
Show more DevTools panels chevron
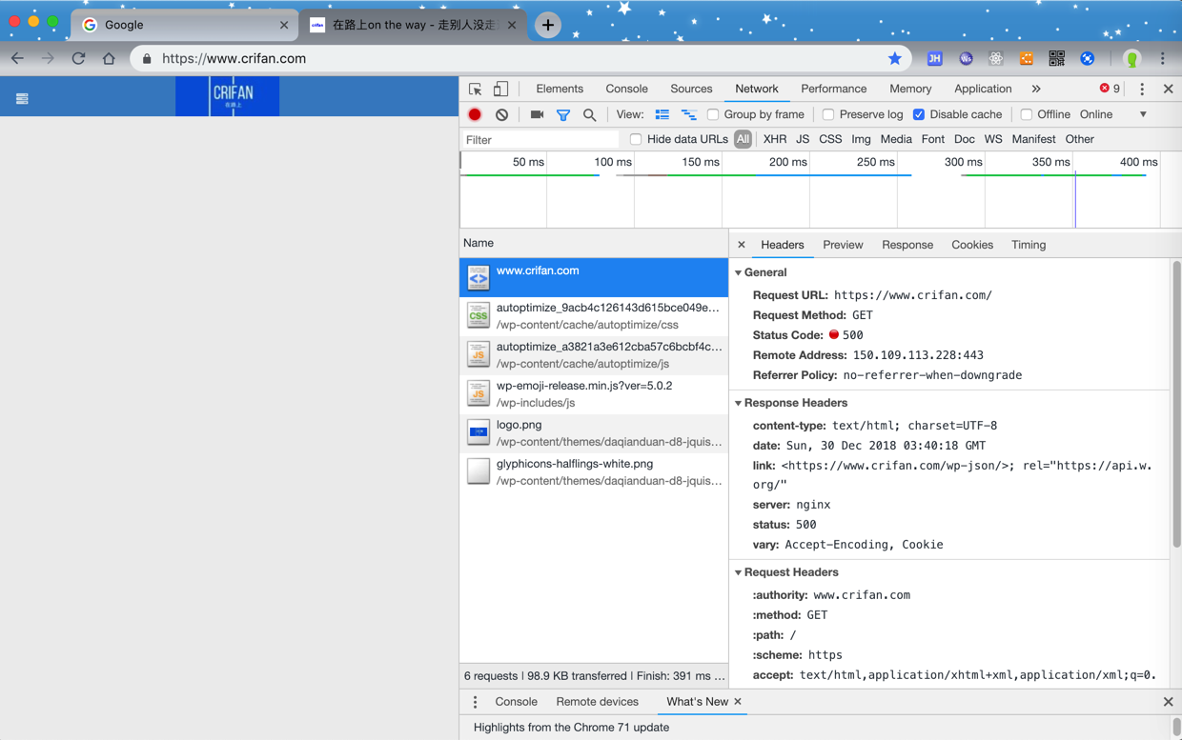click(x=1036, y=89)
